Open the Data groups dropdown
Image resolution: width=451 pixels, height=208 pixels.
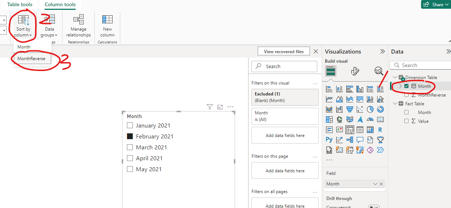(49, 26)
